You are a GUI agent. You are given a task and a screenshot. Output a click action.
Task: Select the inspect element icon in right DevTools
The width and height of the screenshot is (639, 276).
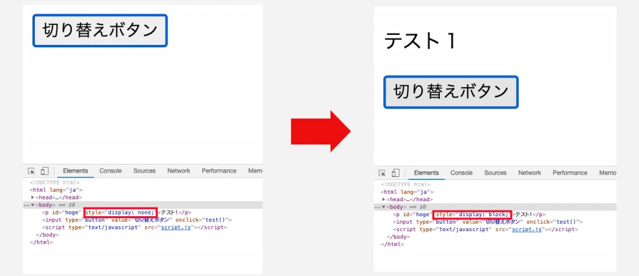(x=383, y=173)
